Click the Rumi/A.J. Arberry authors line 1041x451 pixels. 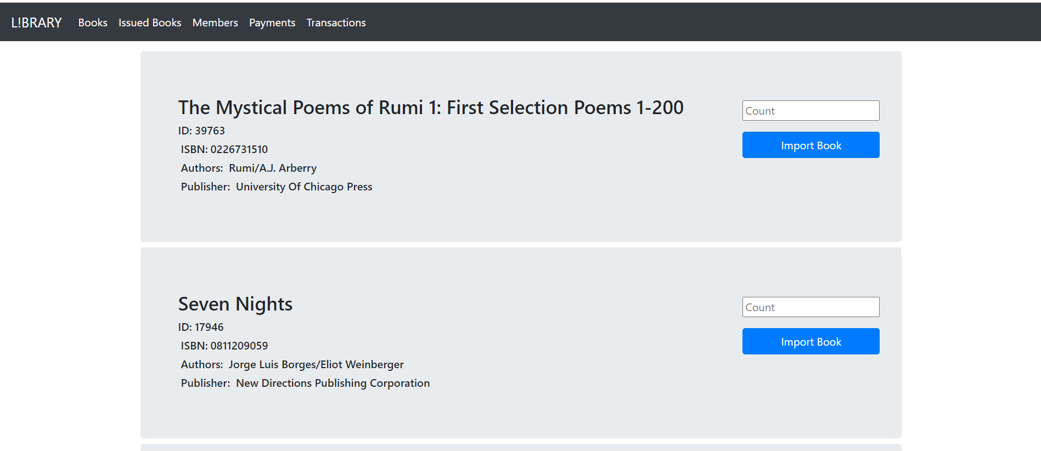click(x=249, y=168)
